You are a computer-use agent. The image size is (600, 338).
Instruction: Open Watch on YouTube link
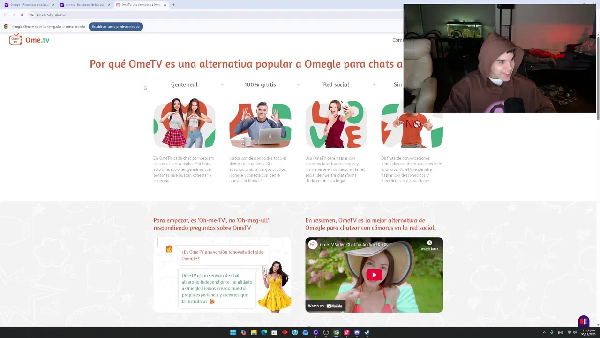click(325, 306)
